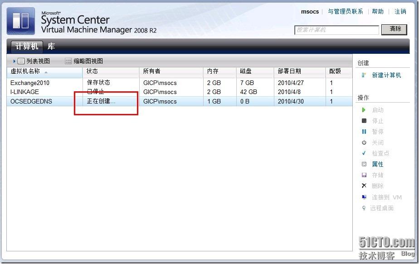This screenshot has width=419, height=264.
Task: Select 缩略图视图 thumbnail view
Action: 88,61
